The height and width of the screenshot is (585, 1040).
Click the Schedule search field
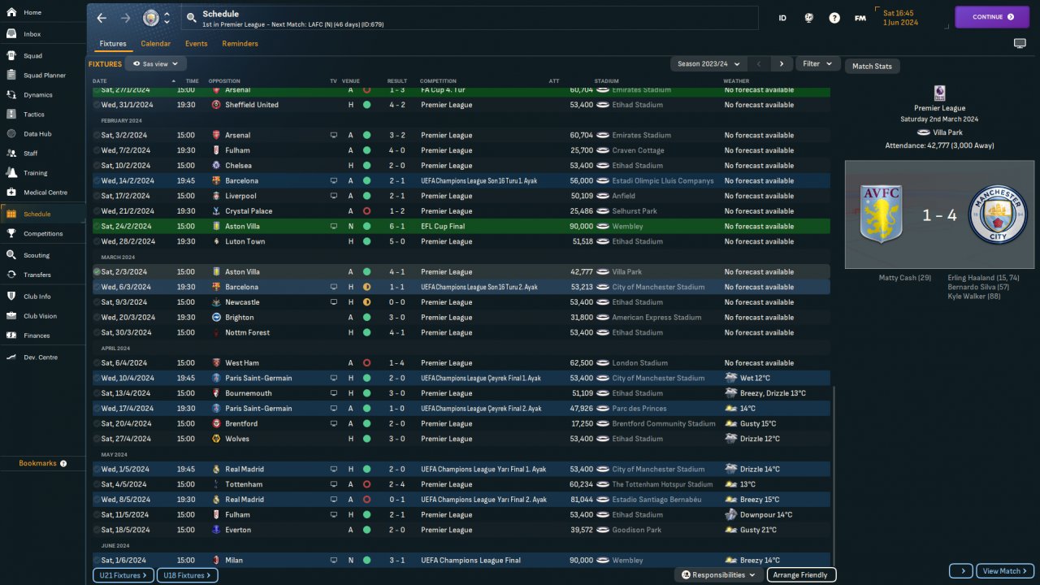[470, 18]
